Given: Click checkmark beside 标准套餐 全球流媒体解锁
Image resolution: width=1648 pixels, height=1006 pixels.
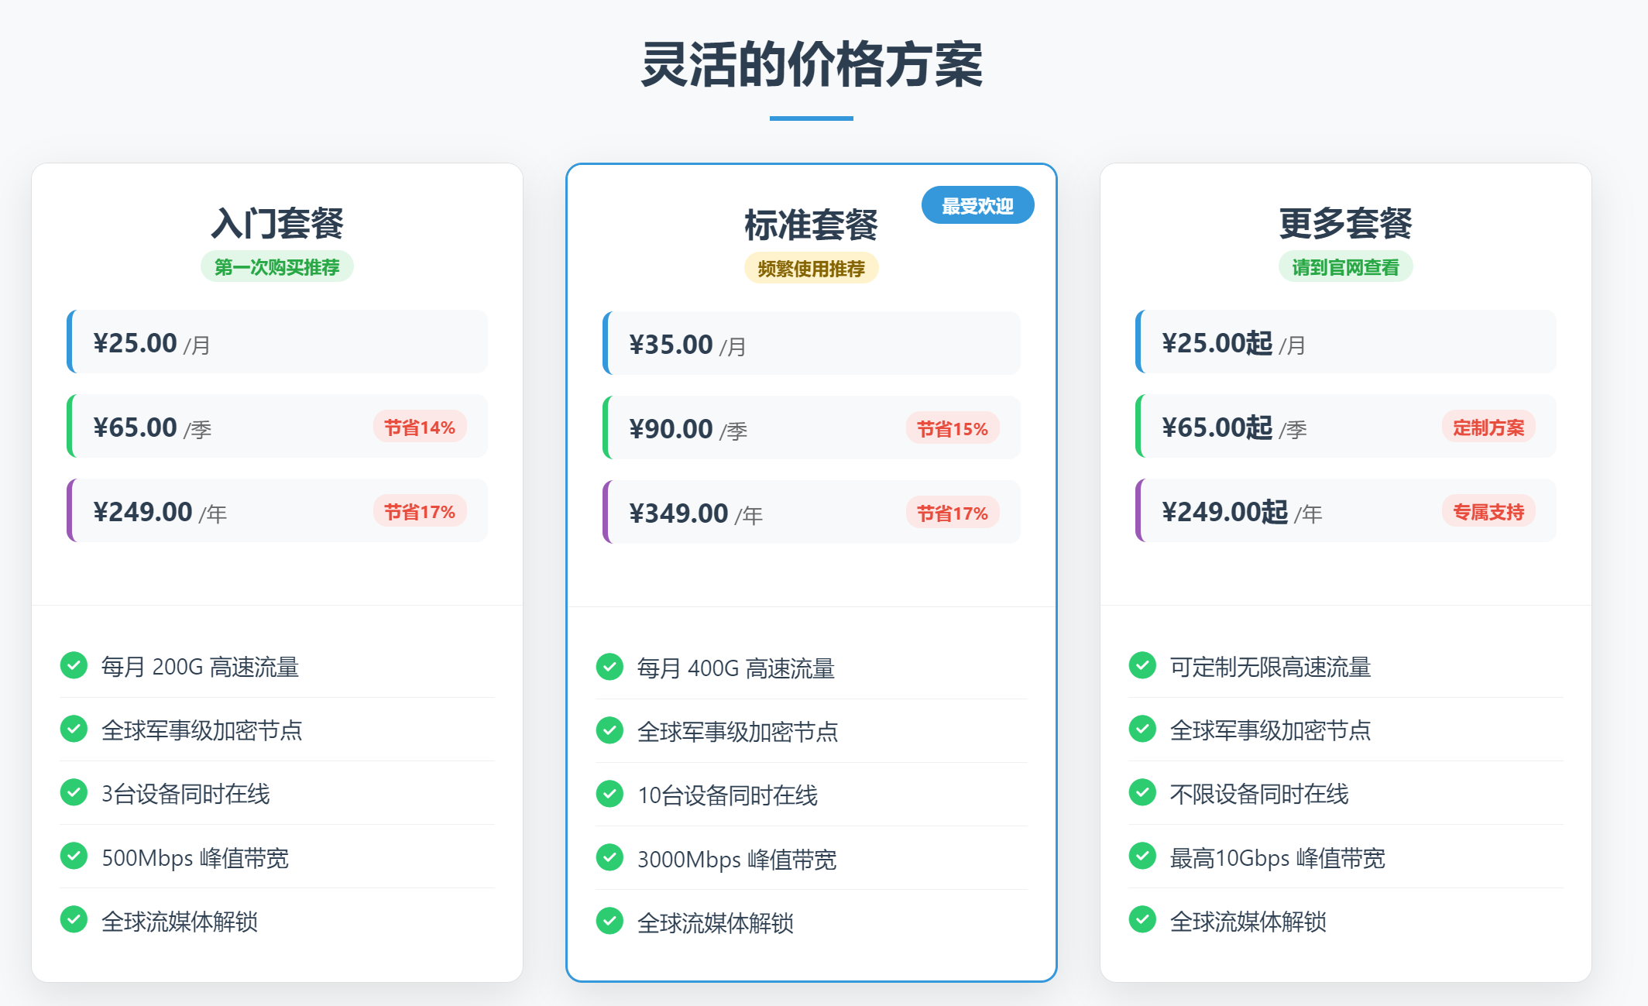Looking at the screenshot, I should [x=609, y=921].
